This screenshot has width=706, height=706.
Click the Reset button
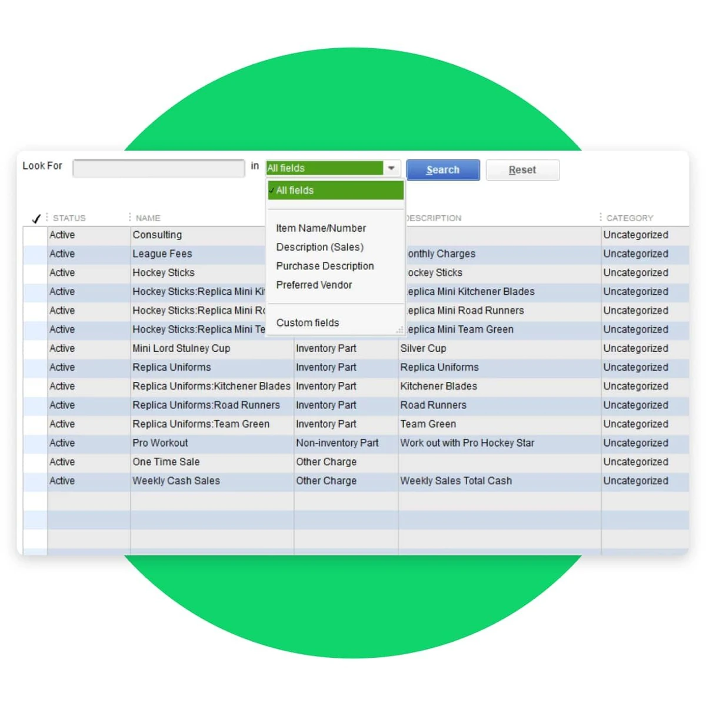pos(522,170)
